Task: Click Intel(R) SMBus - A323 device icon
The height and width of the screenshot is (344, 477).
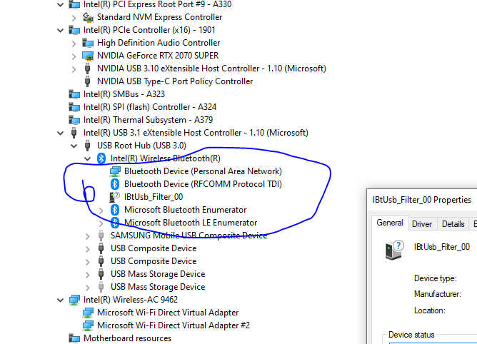Action: 74,94
